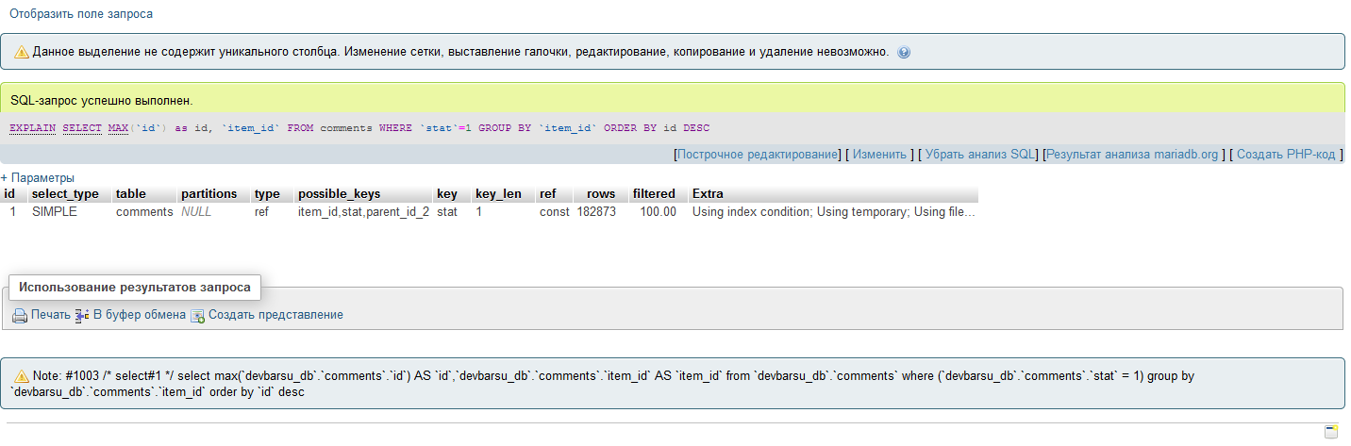The width and height of the screenshot is (1351, 446).
Task: Open the Отобразить поле запроса link
Action: (81, 14)
